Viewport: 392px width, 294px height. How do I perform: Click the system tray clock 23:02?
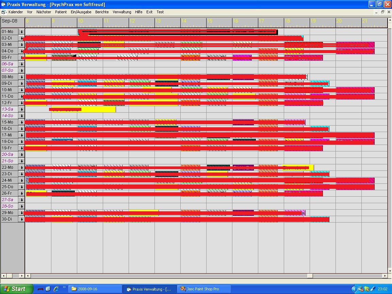382,289
